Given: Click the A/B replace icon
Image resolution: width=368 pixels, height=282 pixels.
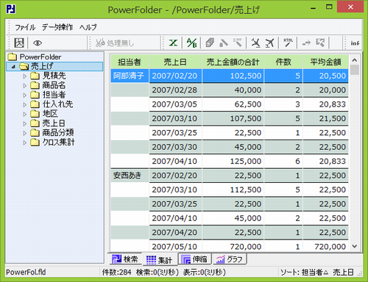Looking at the screenshot, I should [191, 43].
